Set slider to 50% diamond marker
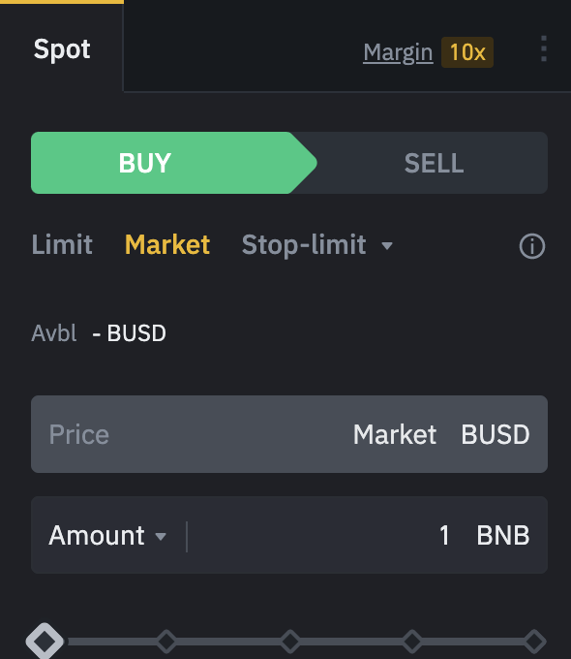 point(290,642)
